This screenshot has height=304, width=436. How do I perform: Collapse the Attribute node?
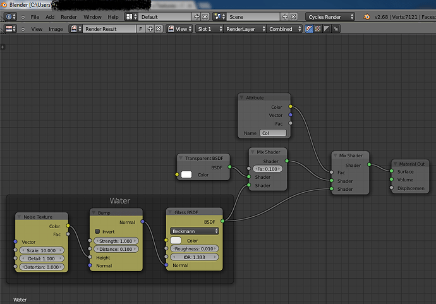[241, 97]
